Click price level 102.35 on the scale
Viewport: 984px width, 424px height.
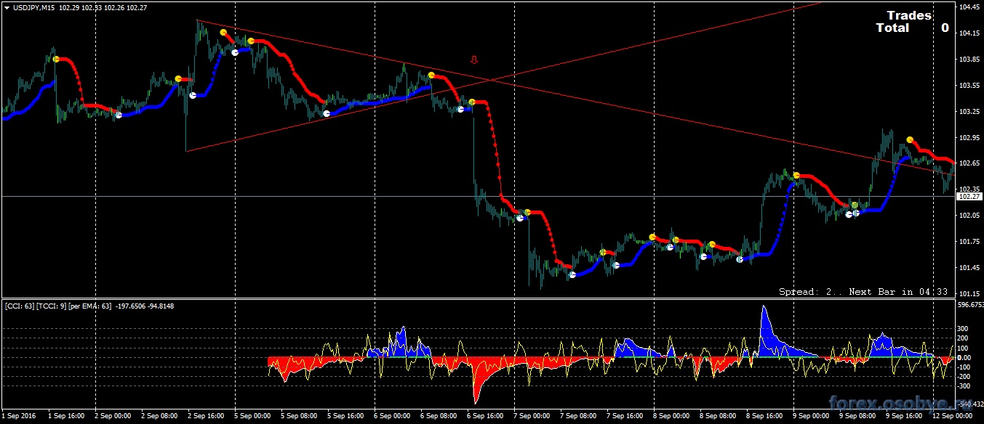(x=969, y=189)
